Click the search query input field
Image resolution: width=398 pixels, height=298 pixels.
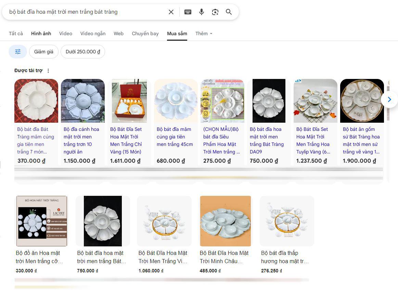tap(86, 12)
